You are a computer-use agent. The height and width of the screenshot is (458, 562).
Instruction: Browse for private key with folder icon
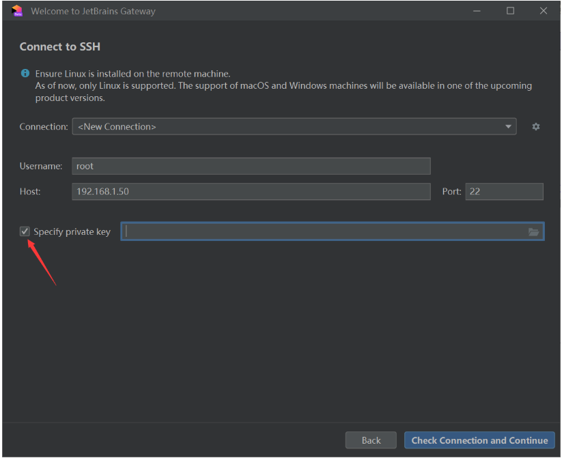click(x=533, y=232)
